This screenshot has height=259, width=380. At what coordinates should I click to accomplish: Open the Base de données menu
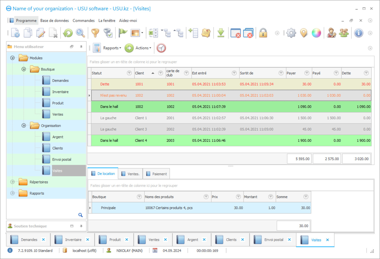coord(55,21)
